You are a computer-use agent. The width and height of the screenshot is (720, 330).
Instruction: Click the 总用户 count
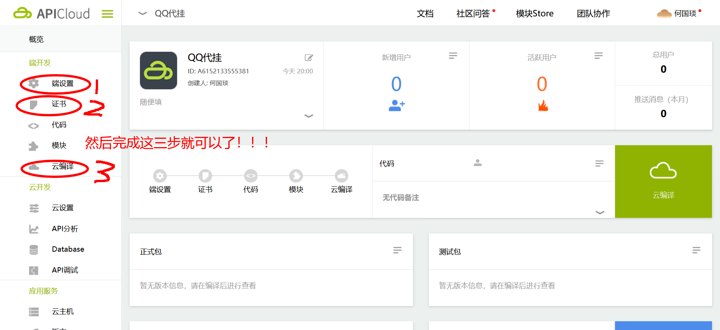pyautogui.click(x=663, y=69)
